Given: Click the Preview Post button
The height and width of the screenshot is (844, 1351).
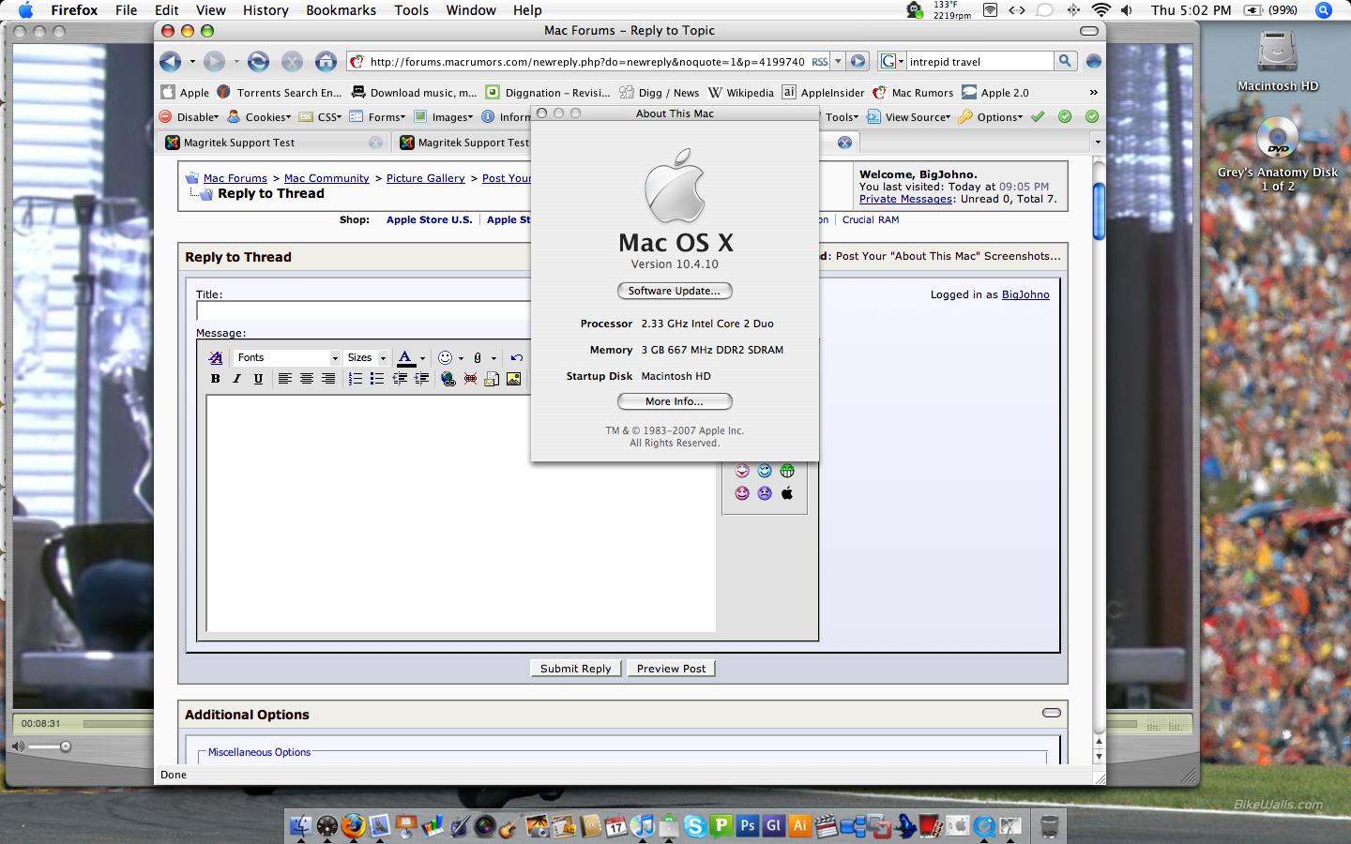Looking at the screenshot, I should (671, 669).
